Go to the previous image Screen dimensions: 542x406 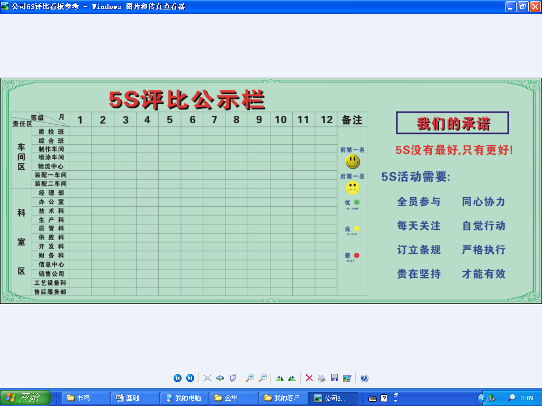pos(177,378)
